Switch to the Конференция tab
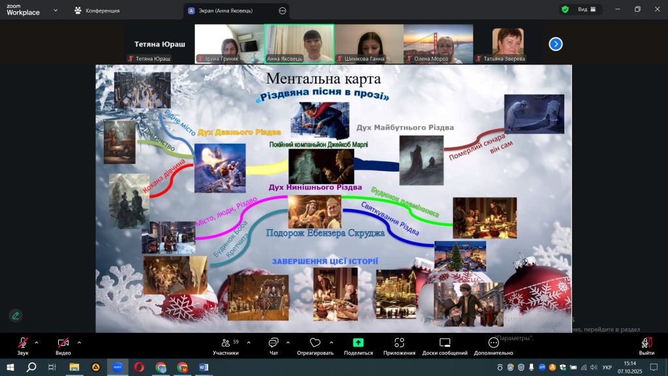 click(97, 10)
